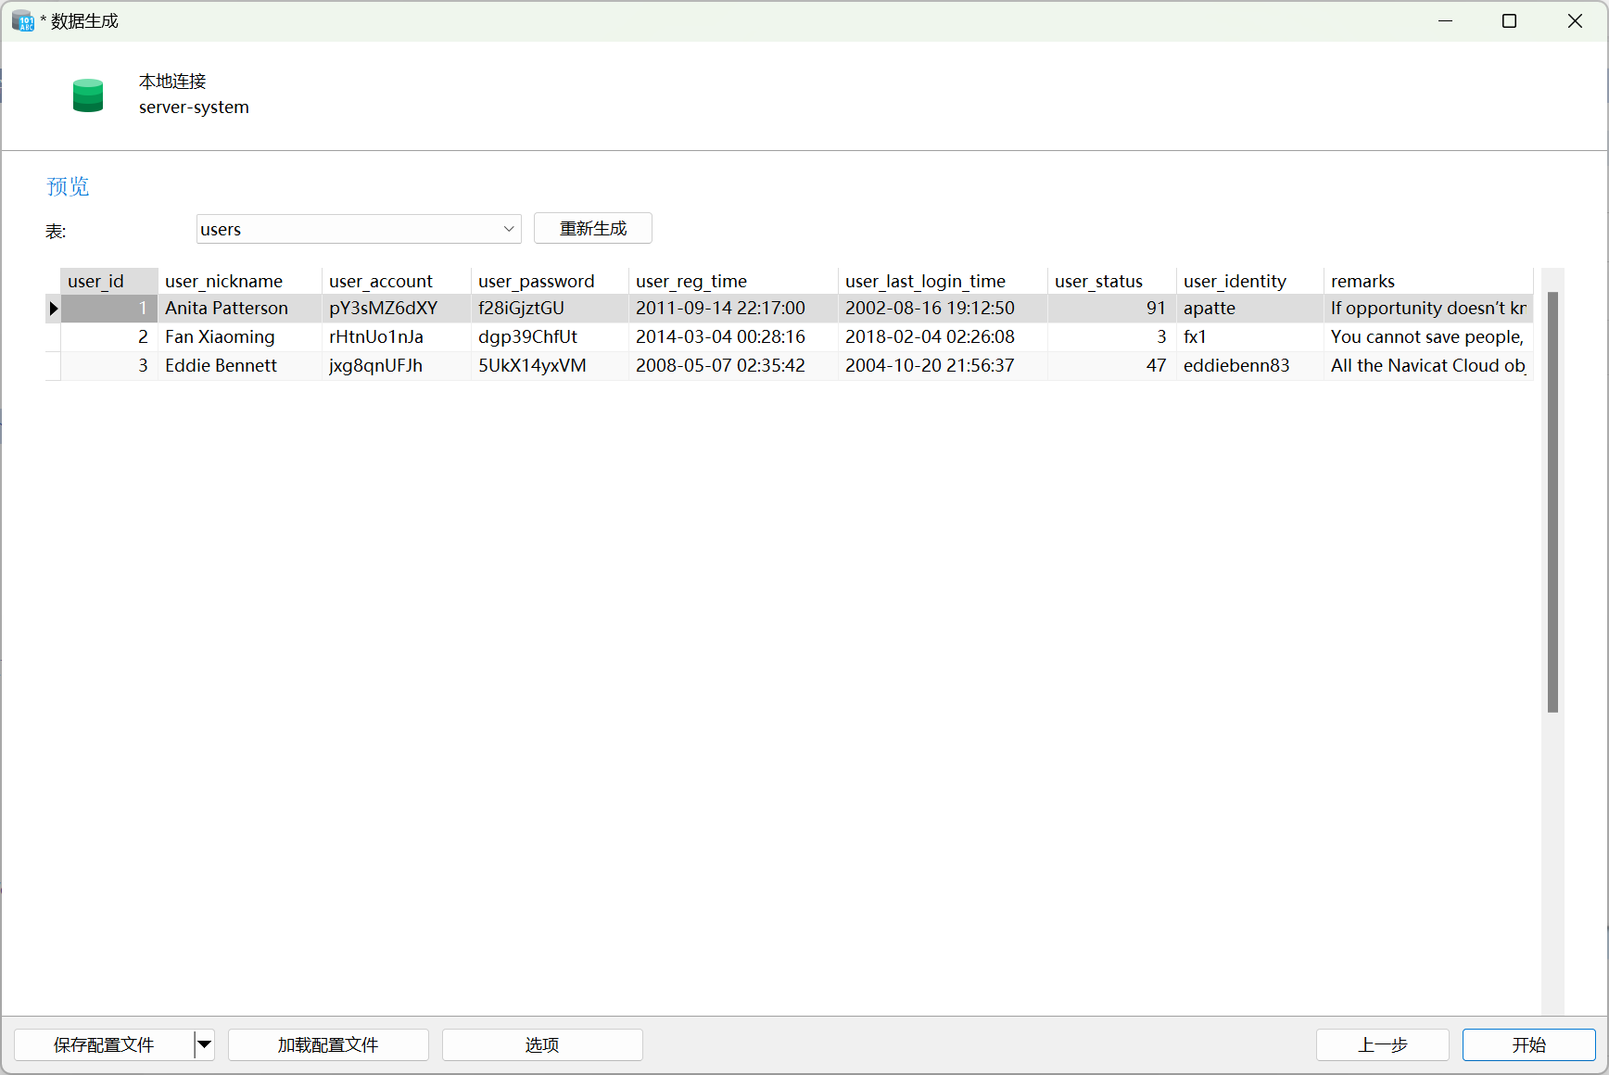Click the 2018-02-04 02:26:08 last login cell

tap(943, 337)
